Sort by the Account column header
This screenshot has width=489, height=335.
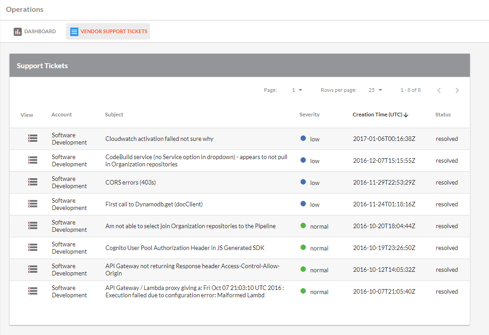pyautogui.click(x=61, y=115)
